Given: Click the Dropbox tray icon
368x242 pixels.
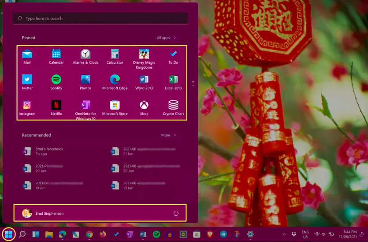Looking at the screenshot, I should point(294,234).
